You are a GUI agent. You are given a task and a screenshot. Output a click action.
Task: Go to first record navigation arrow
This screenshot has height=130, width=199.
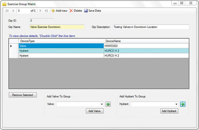click(x=7, y=11)
